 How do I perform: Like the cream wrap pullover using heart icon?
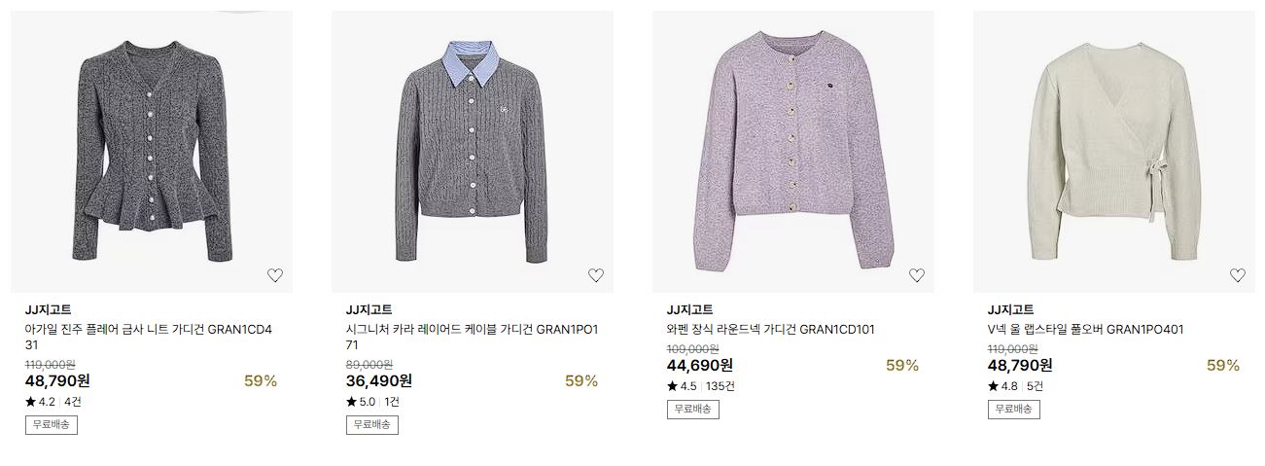coord(1238,275)
